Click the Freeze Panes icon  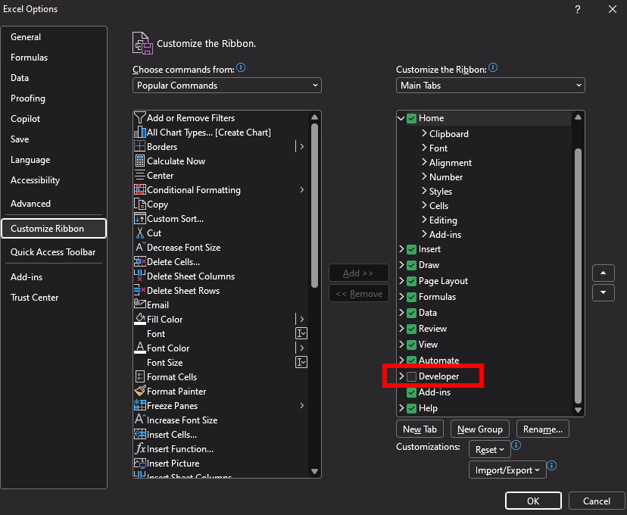tap(139, 405)
